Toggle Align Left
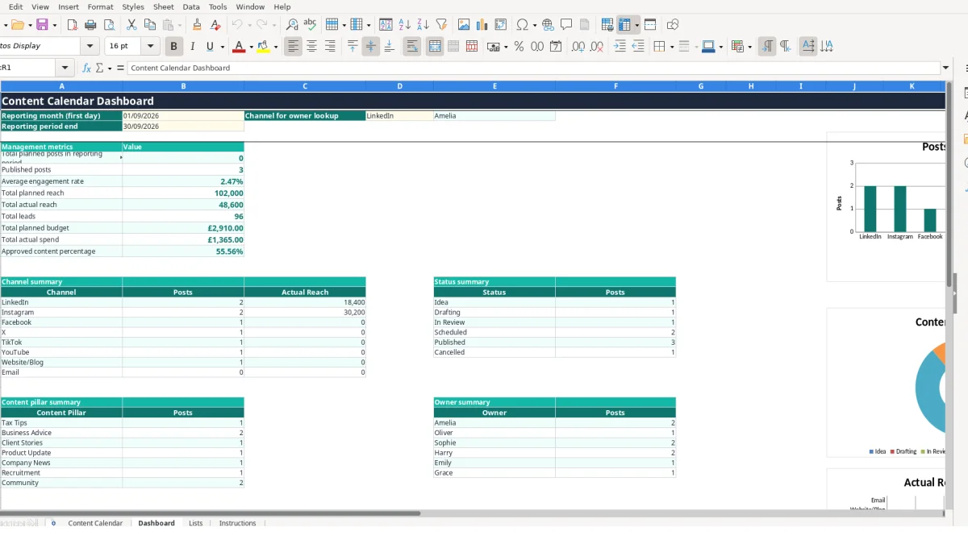The image size is (968, 544). coord(293,47)
